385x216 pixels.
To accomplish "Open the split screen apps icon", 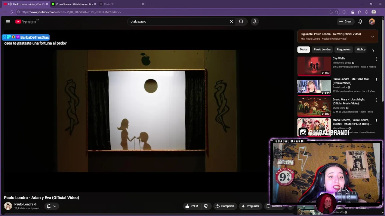I will coord(331,12).
